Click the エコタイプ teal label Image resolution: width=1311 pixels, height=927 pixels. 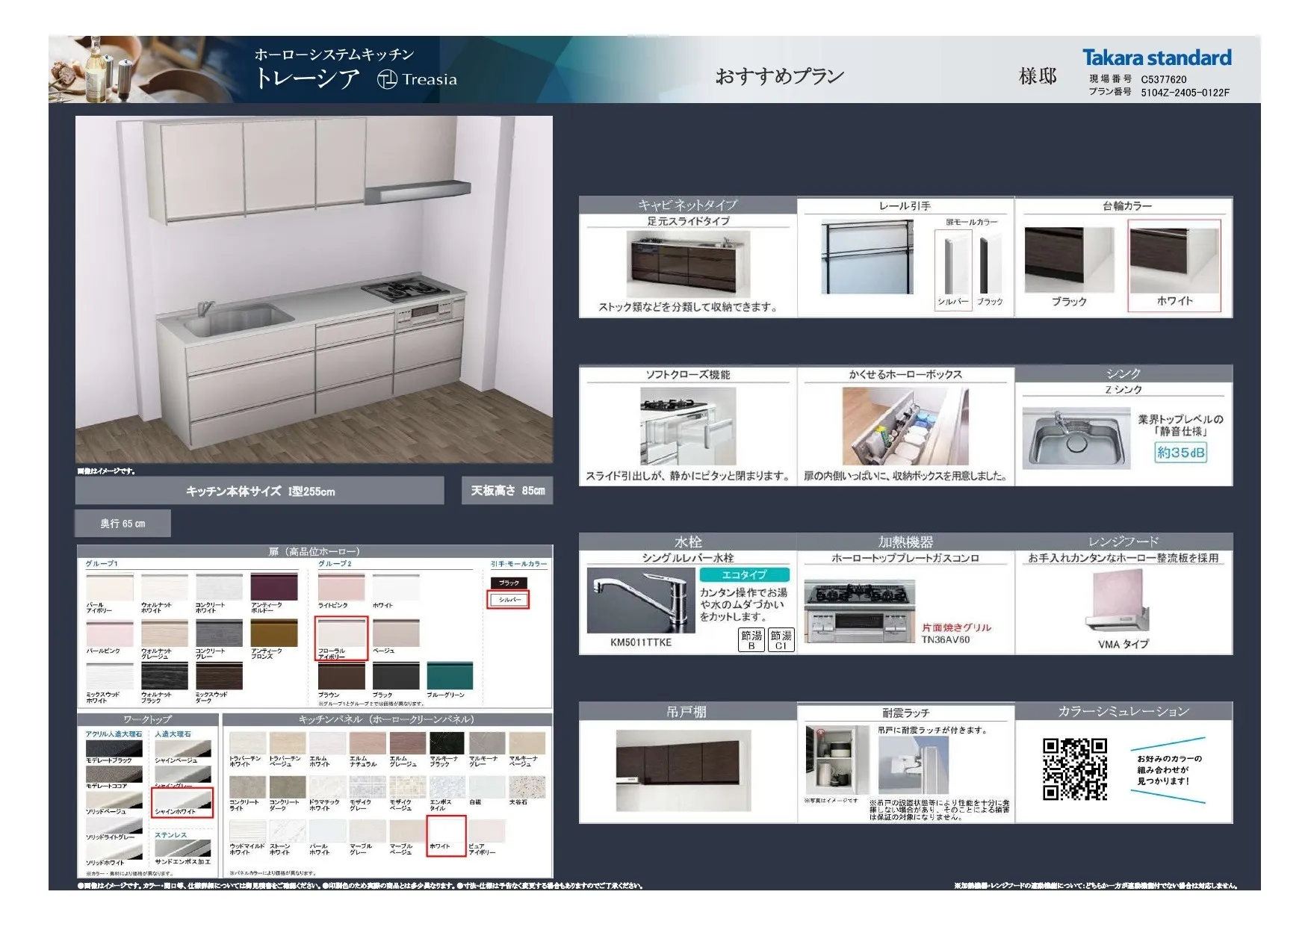[744, 574]
